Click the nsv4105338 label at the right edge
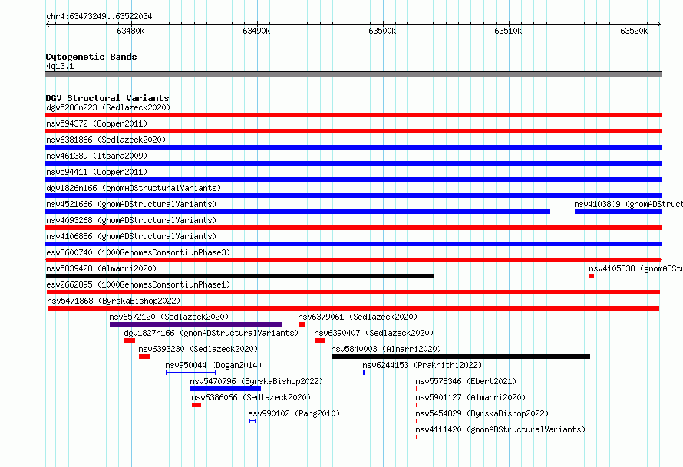This screenshot has height=467, width=683. [635, 268]
